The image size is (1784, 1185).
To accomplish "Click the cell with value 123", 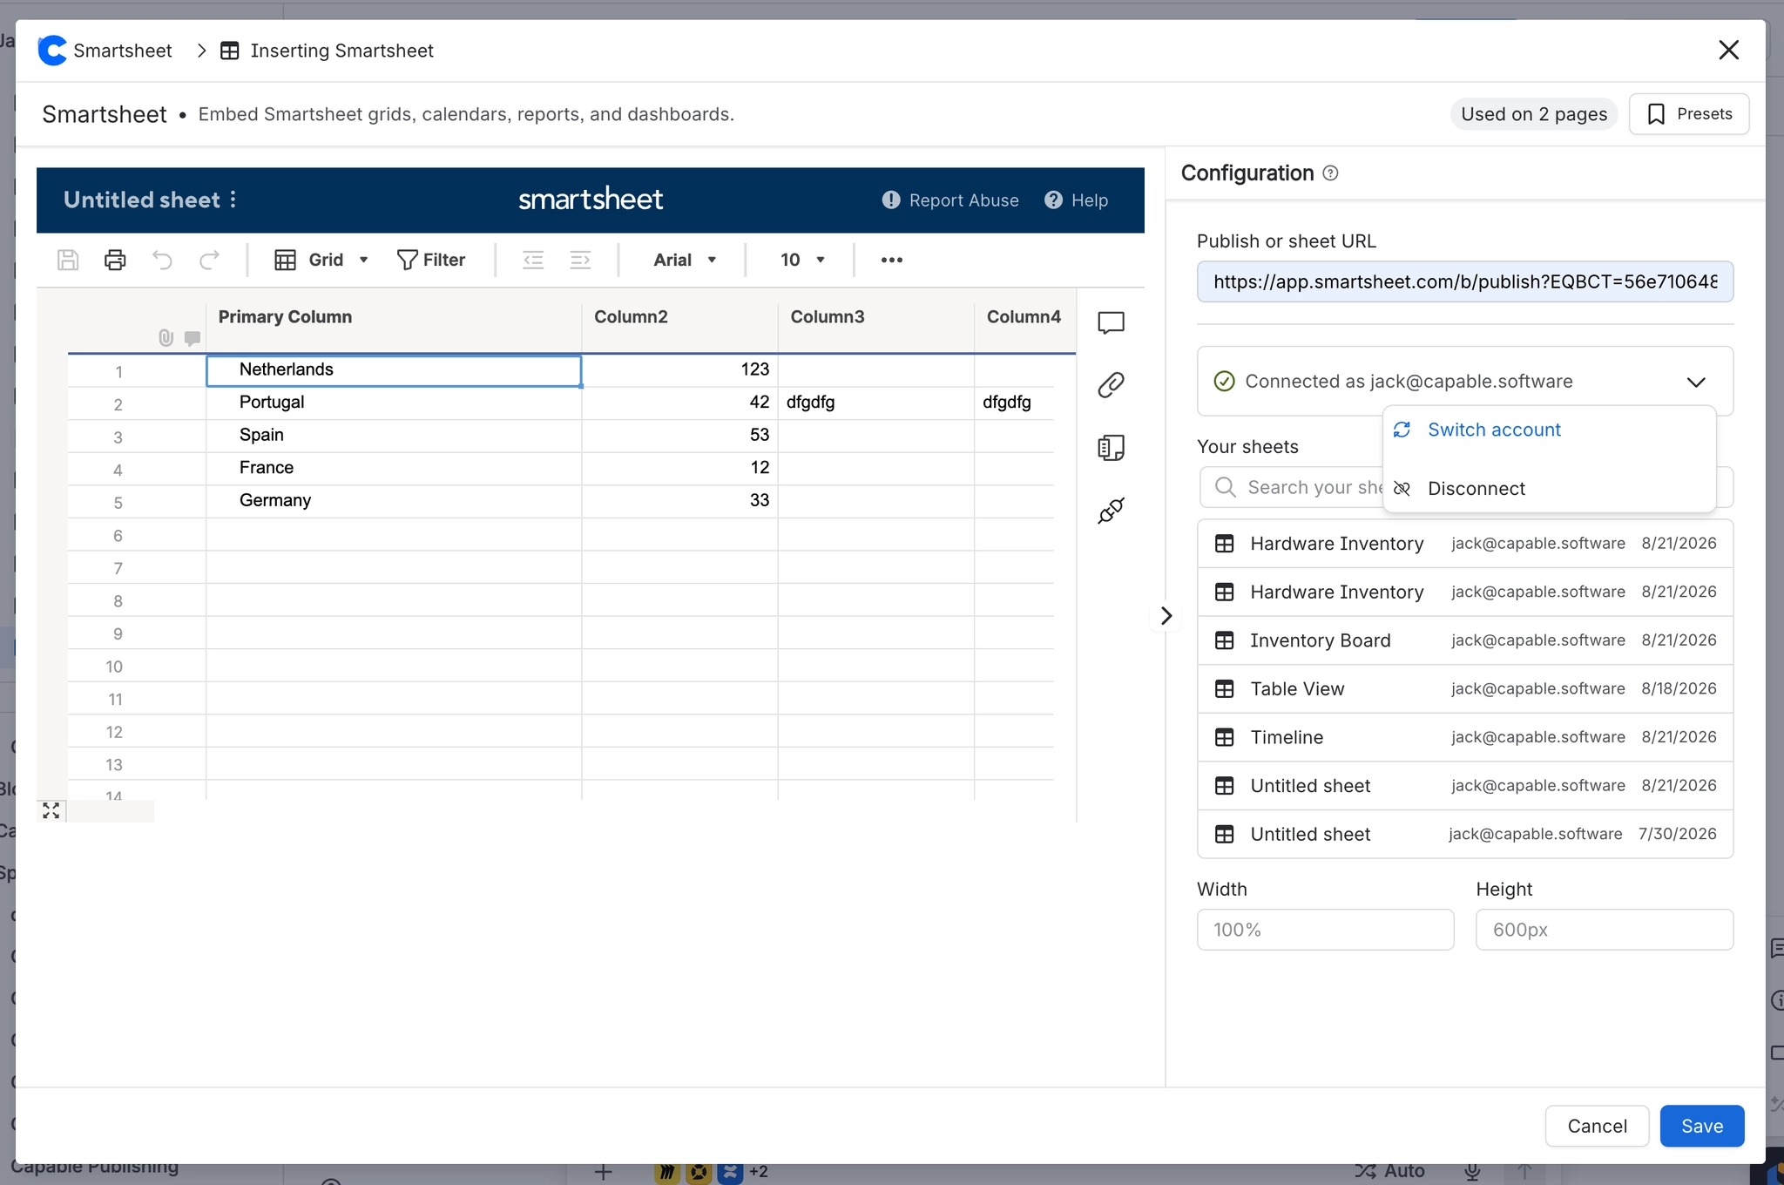I will [679, 370].
